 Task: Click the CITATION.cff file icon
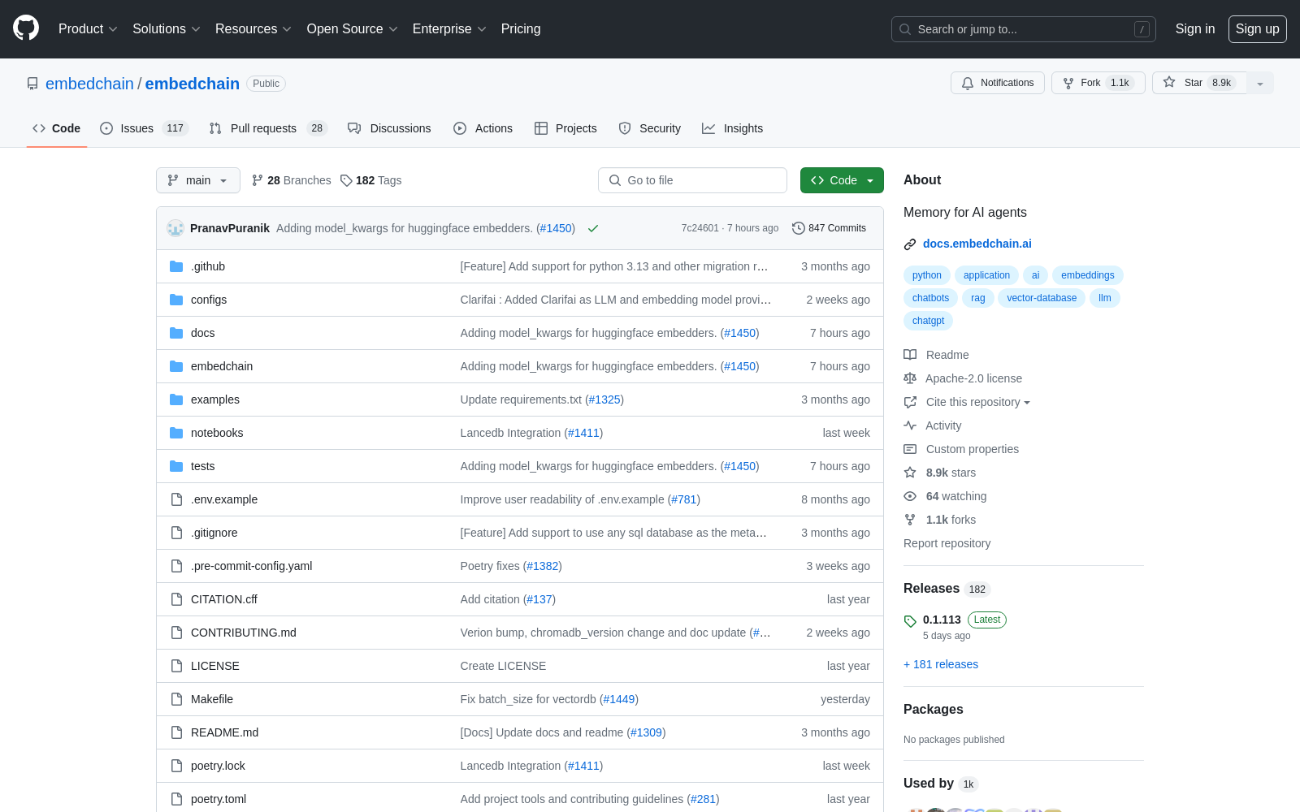click(x=176, y=599)
